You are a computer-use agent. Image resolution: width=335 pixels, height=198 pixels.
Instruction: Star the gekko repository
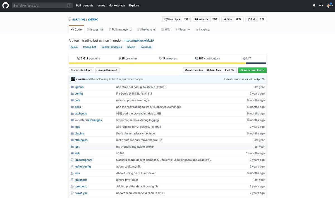228,19
